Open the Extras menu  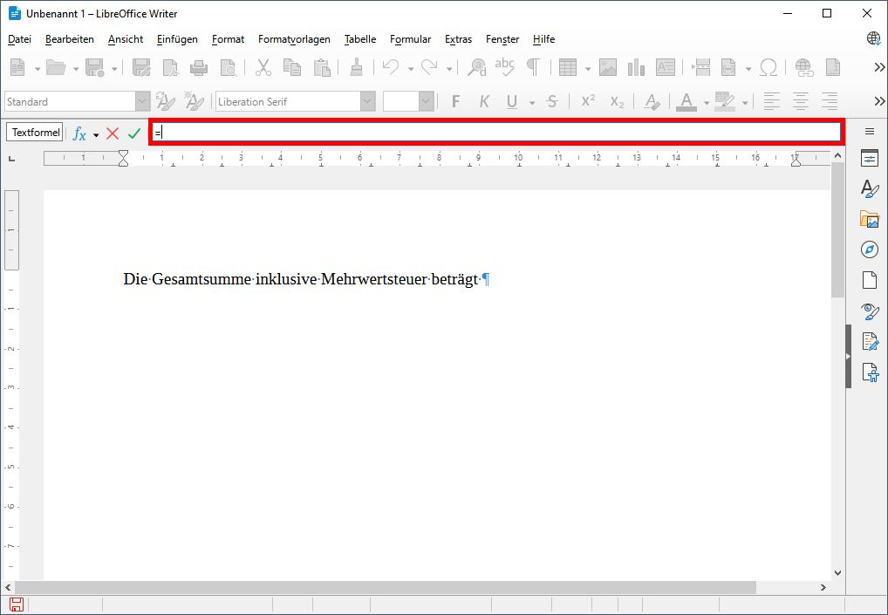(458, 39)
